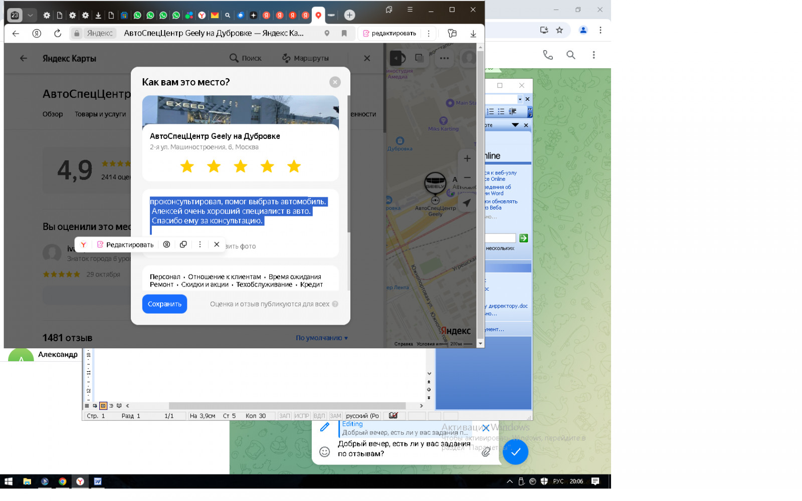The image size is (802, 501).
Task: Expand the browser tab list dropdown
Action: click(31, 15)
